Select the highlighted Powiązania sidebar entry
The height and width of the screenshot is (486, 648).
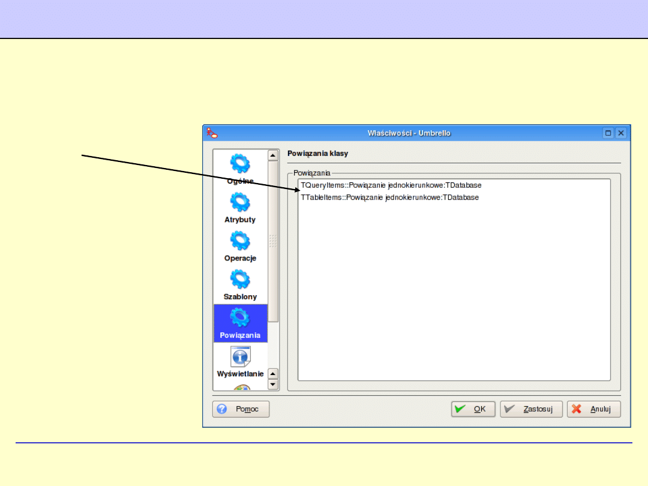click(x=240, y=323)
